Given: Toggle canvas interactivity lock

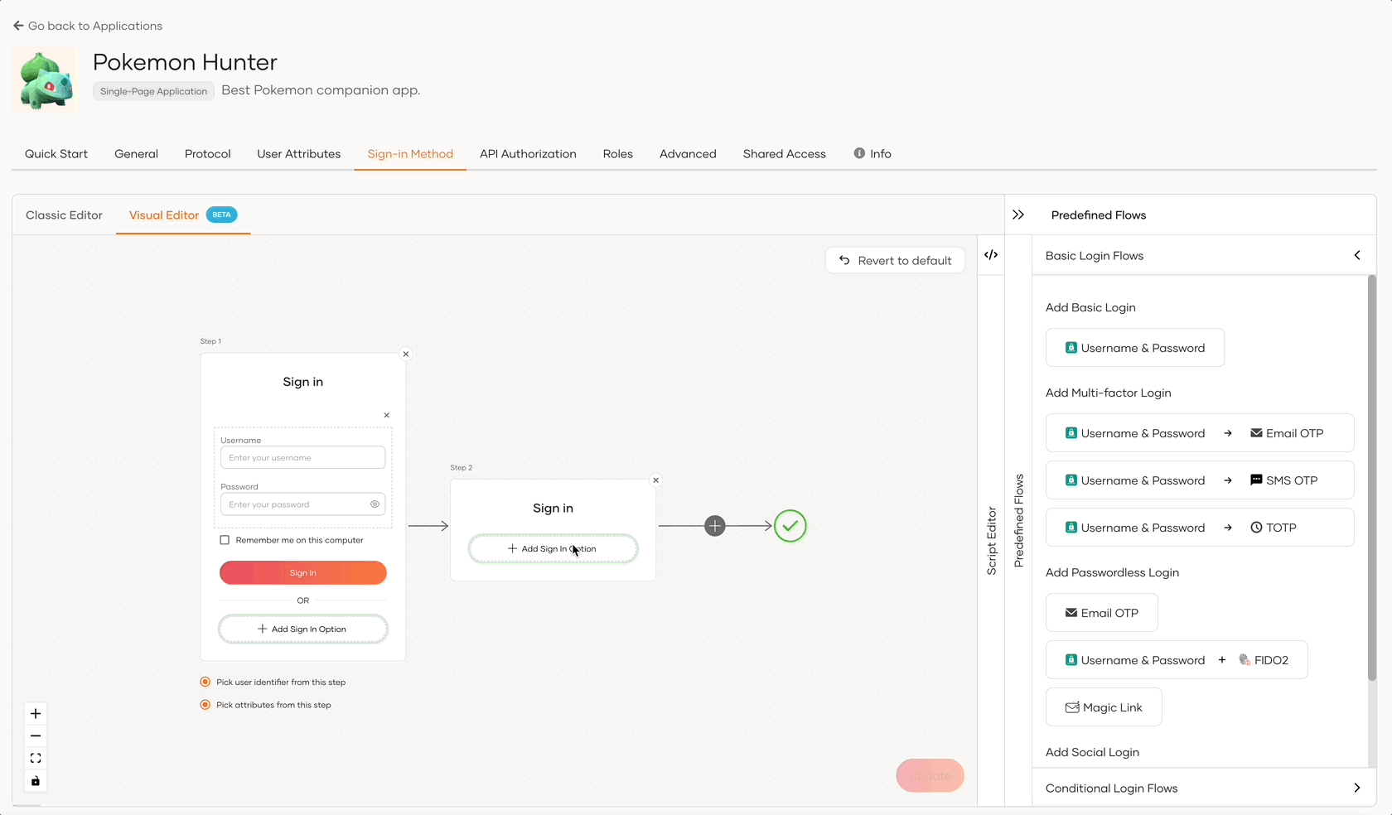Looking at the screenshot, I should click(36, 780).
